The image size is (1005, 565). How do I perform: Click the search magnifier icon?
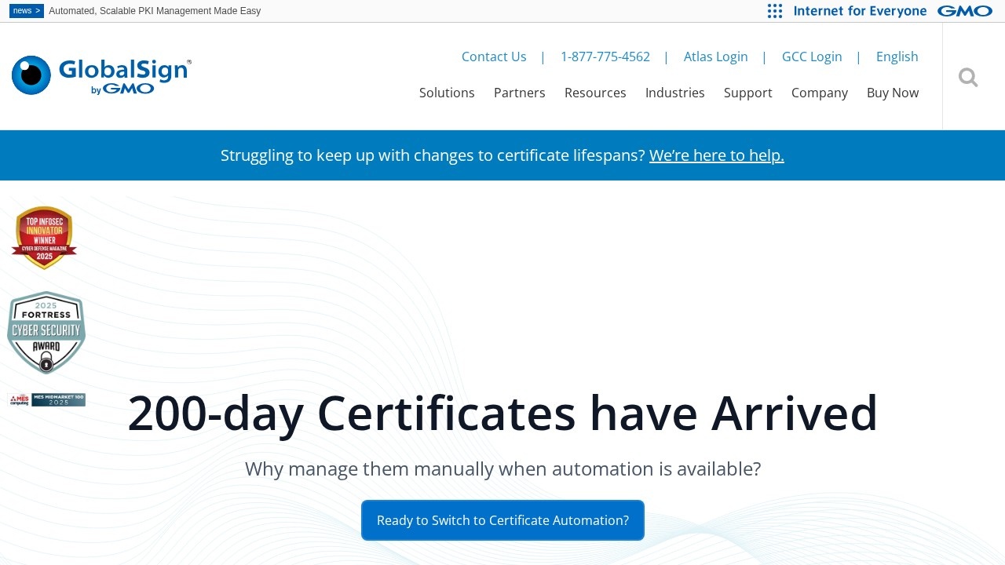coord(968,77)
